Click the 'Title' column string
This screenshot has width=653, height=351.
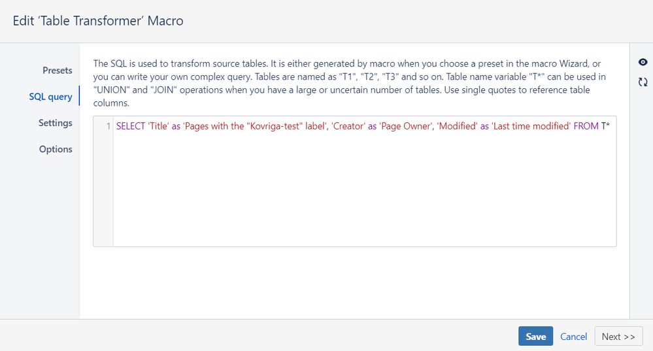coord(159,126)
